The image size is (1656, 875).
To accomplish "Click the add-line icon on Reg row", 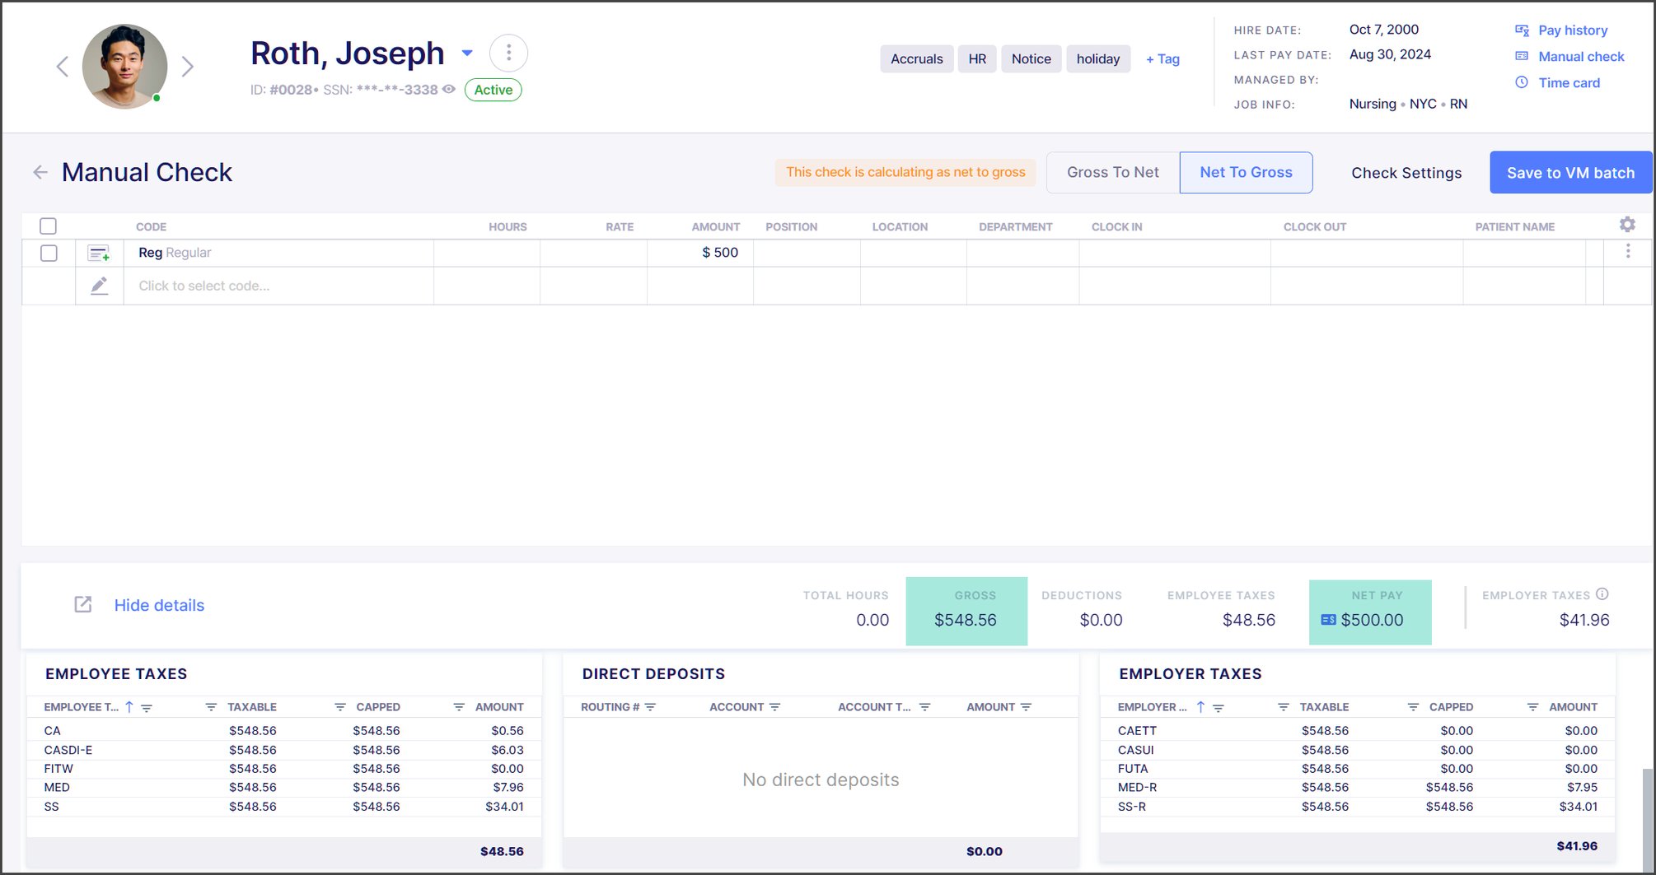I will (99, 254).
